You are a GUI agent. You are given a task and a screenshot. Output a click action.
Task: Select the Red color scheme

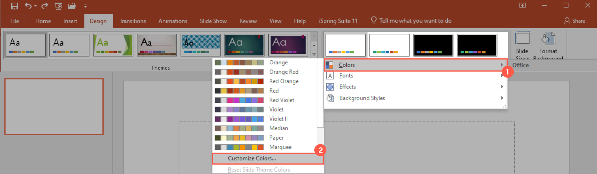(265, 91)
